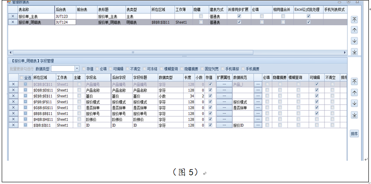Move table to top in upper panel
371x184 pixels.
pyautogui.click(x=354, y=19)
